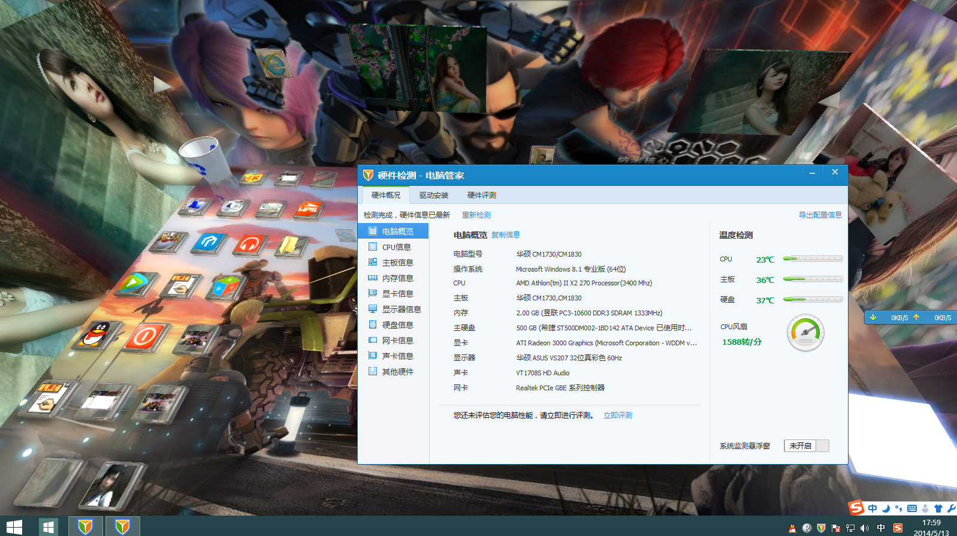Click Sogou S tray icon
The width and height of the screenshot is (957, 536).
click(898, 528)
